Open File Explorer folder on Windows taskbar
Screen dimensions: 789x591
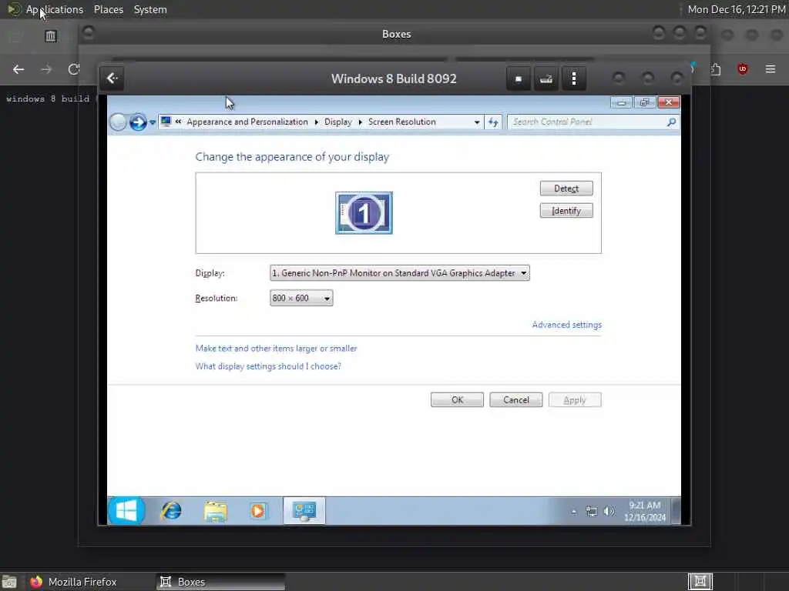coord(216,511)
